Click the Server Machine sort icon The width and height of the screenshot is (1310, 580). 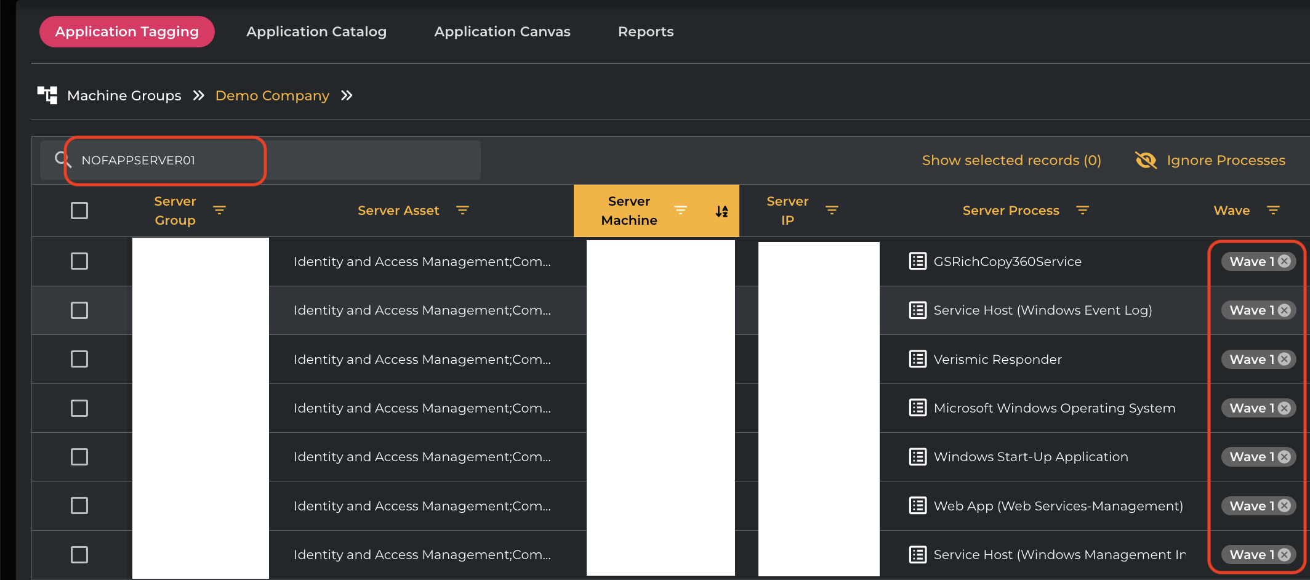pyautogui.click(x=721, y=211)
